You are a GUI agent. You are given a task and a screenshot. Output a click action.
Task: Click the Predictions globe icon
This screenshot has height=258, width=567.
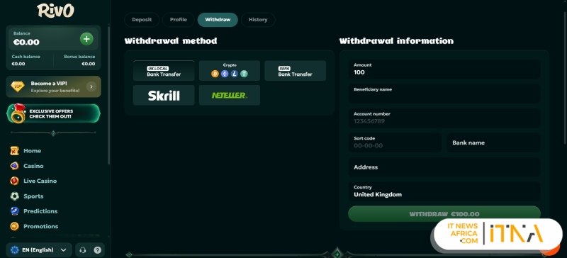point(14,211)
